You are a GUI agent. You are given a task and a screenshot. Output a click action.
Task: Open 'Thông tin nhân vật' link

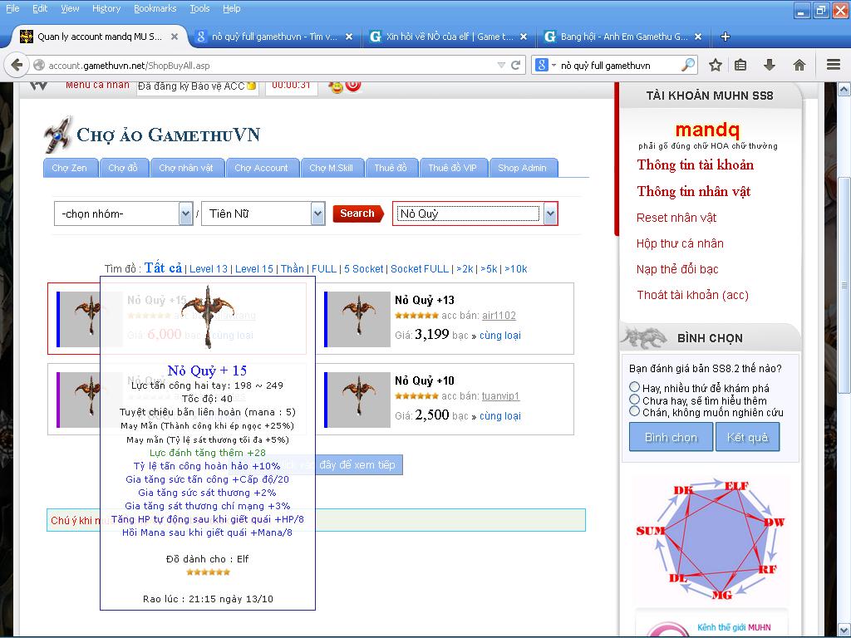click(x=694, y=192)
